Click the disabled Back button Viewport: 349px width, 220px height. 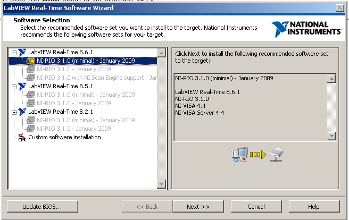coord(147,207)
